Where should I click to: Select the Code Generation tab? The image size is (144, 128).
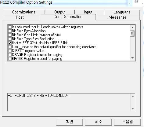[x=68, y=17]
